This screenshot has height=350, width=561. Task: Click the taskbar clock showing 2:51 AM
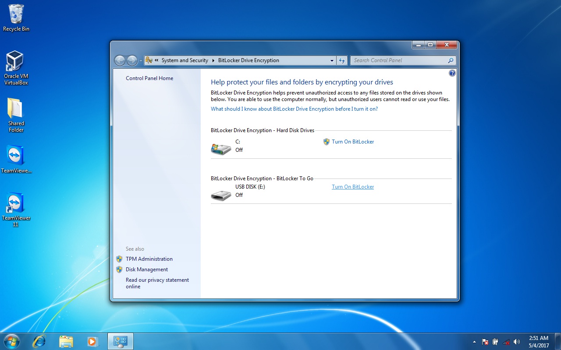point(539,342)
